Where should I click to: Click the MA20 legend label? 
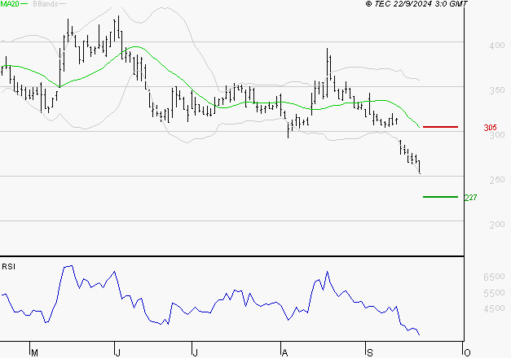(x=10, y=3)
